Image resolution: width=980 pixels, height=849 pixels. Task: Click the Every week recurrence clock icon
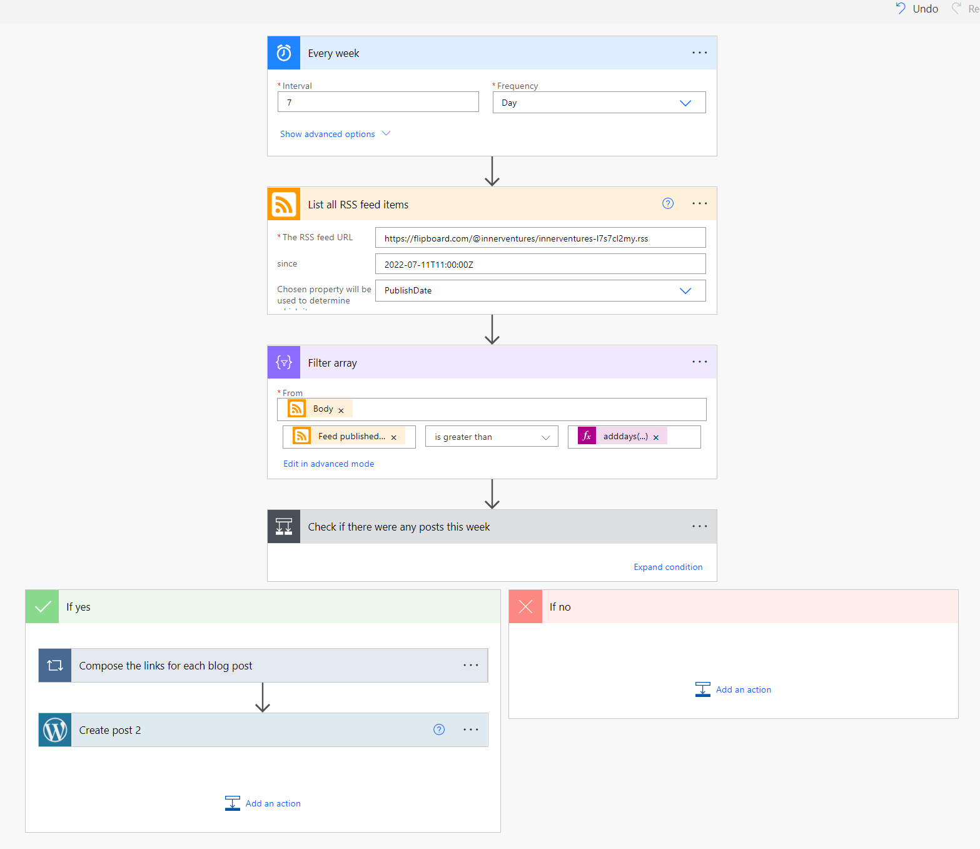point(284,53)
